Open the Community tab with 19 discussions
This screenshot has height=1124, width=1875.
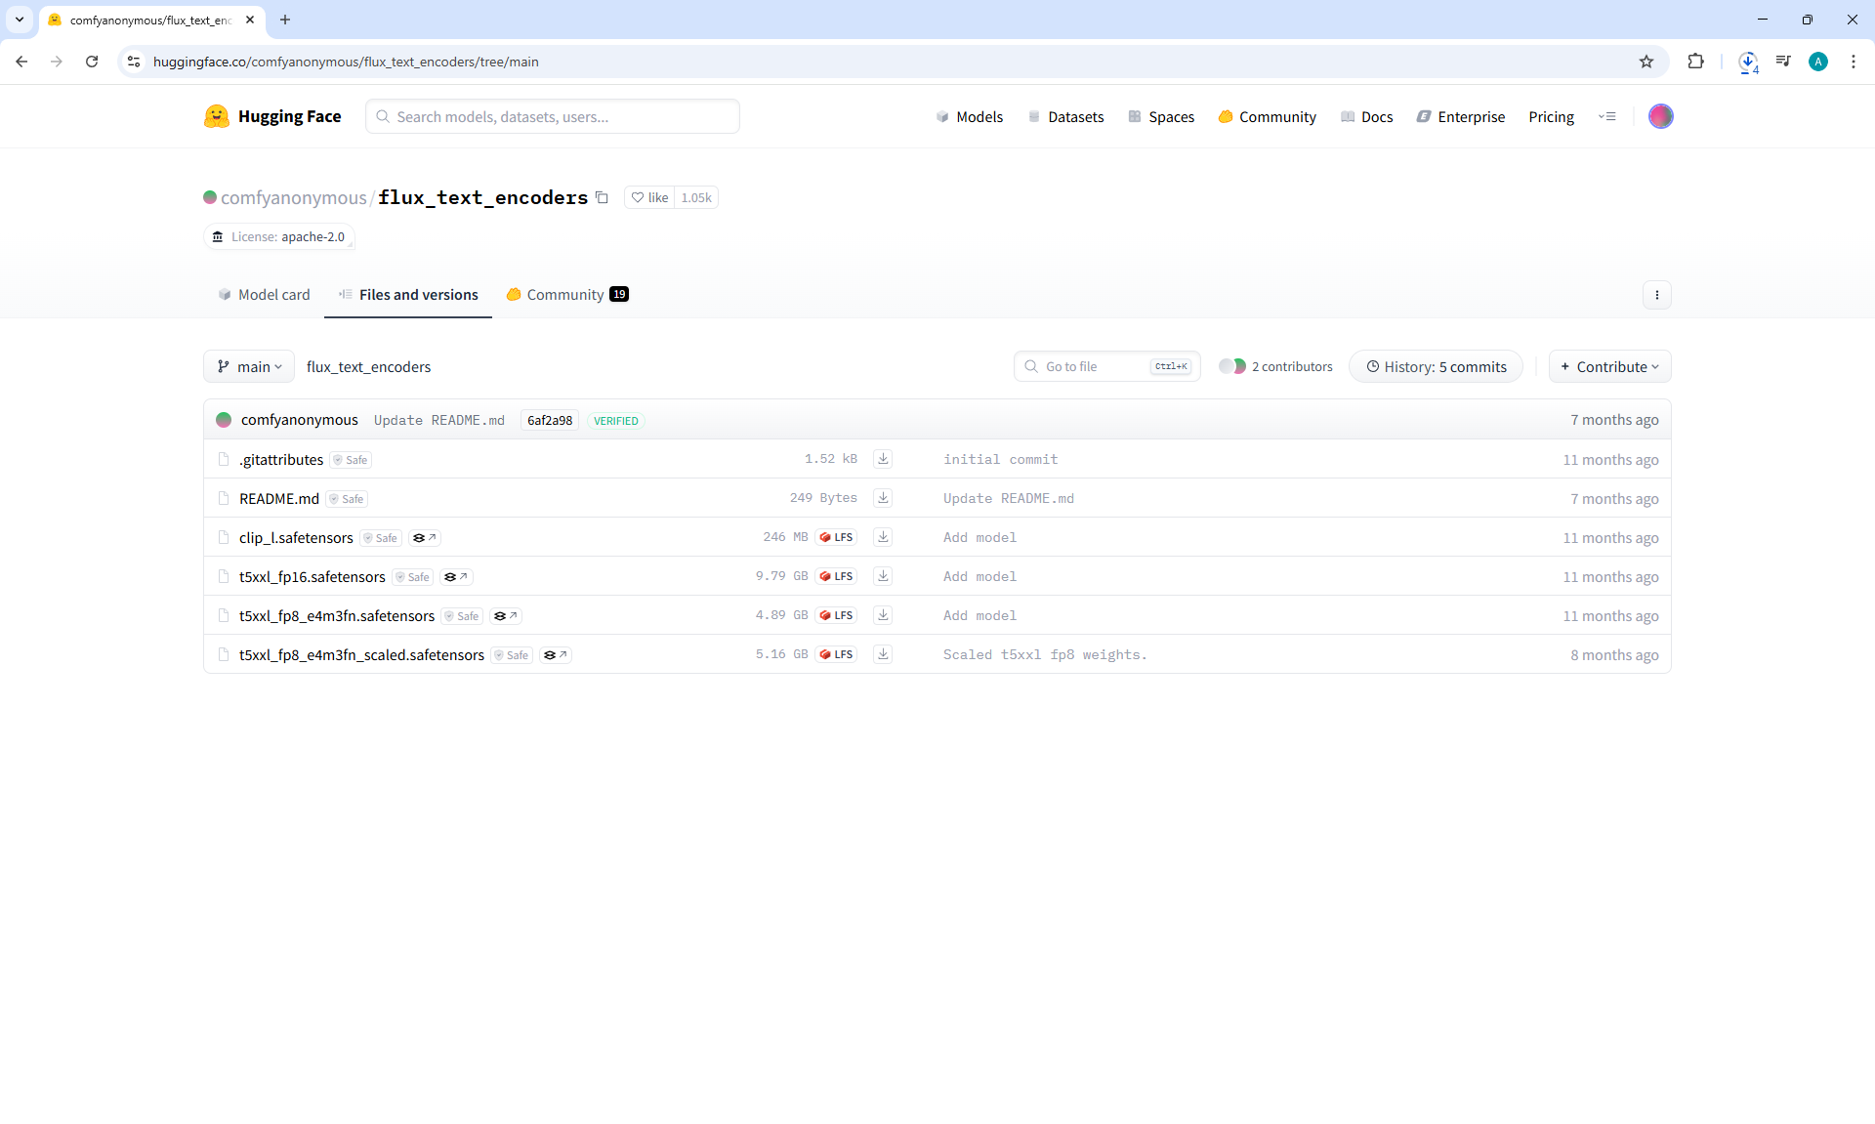coord(566,295)
